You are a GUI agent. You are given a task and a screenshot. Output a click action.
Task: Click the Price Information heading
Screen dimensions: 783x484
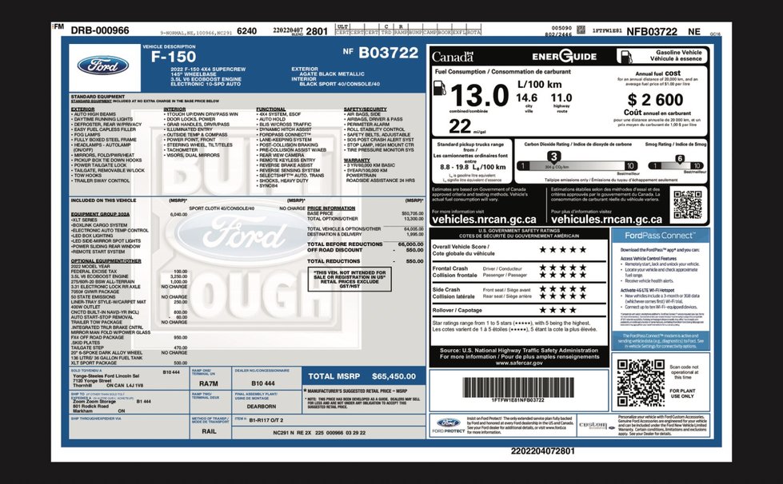pyautogui.click(x=331, y=208)
